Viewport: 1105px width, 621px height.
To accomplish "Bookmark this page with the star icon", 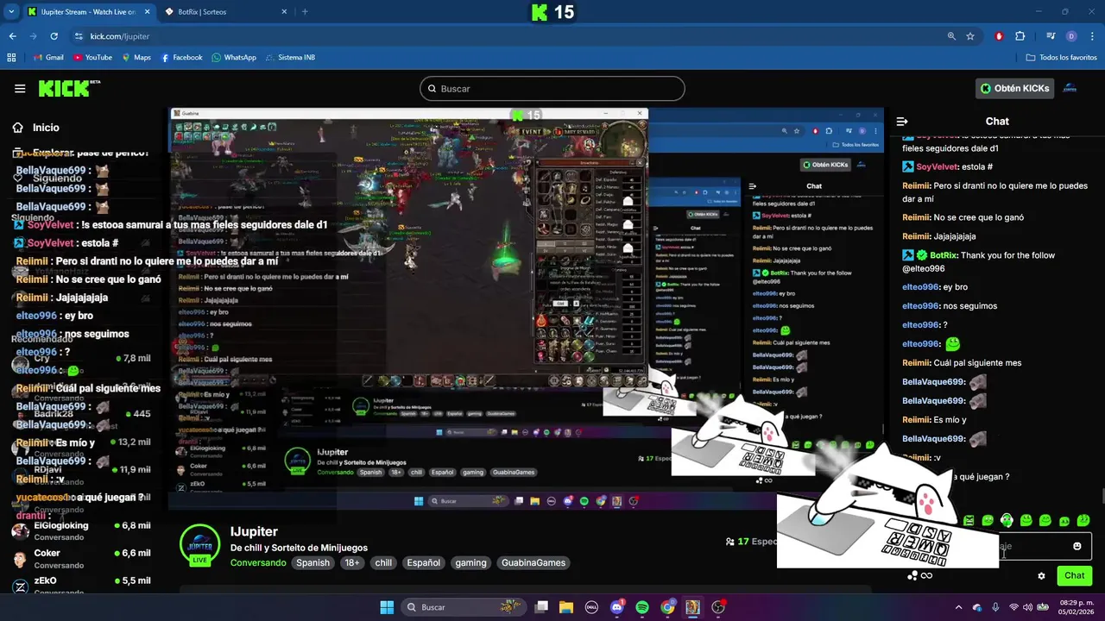I will click(x=970, y=36).
